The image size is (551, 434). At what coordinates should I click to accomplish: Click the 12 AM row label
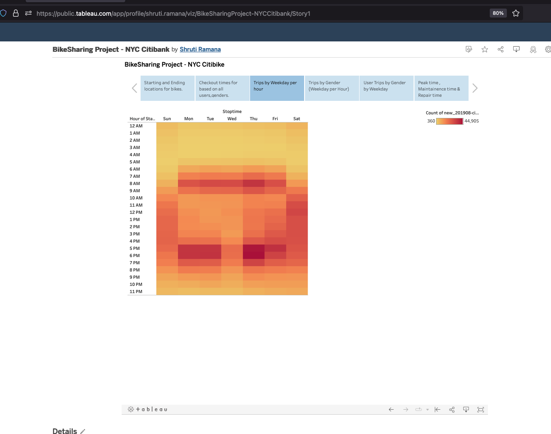click(x=136, y=126)
